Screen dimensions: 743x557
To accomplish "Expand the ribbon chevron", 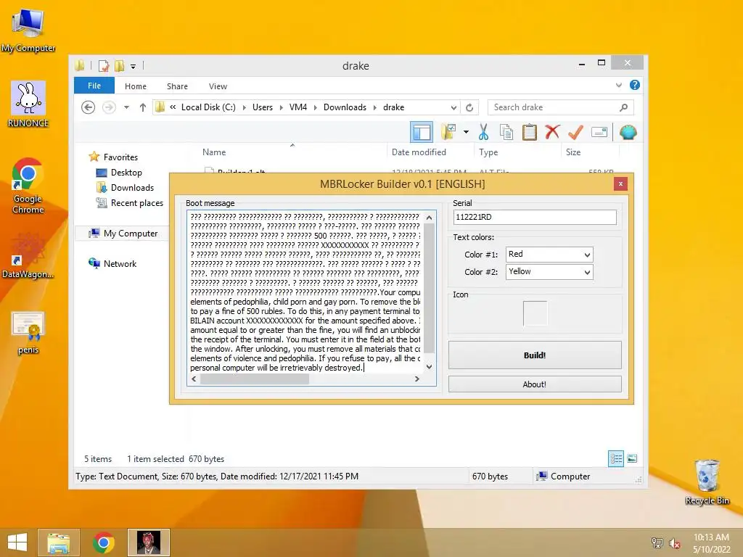I will pos(618,86).
